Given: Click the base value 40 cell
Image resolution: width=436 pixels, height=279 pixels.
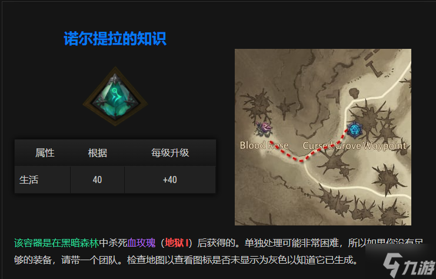Looking at the screenshot, I should pyautogui.click(x=97, y=180).
